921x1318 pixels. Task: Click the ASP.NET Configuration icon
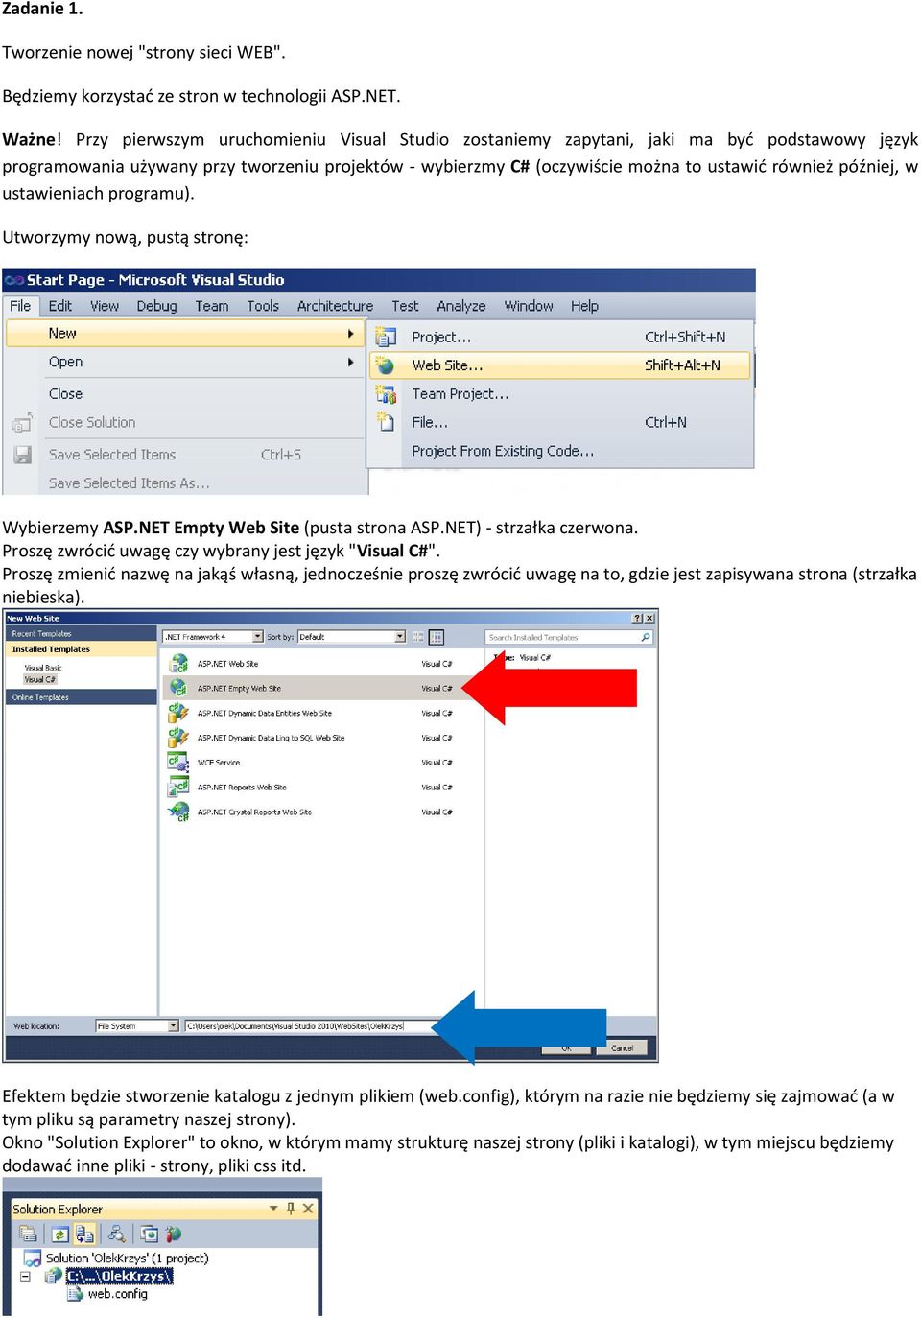174,1234
